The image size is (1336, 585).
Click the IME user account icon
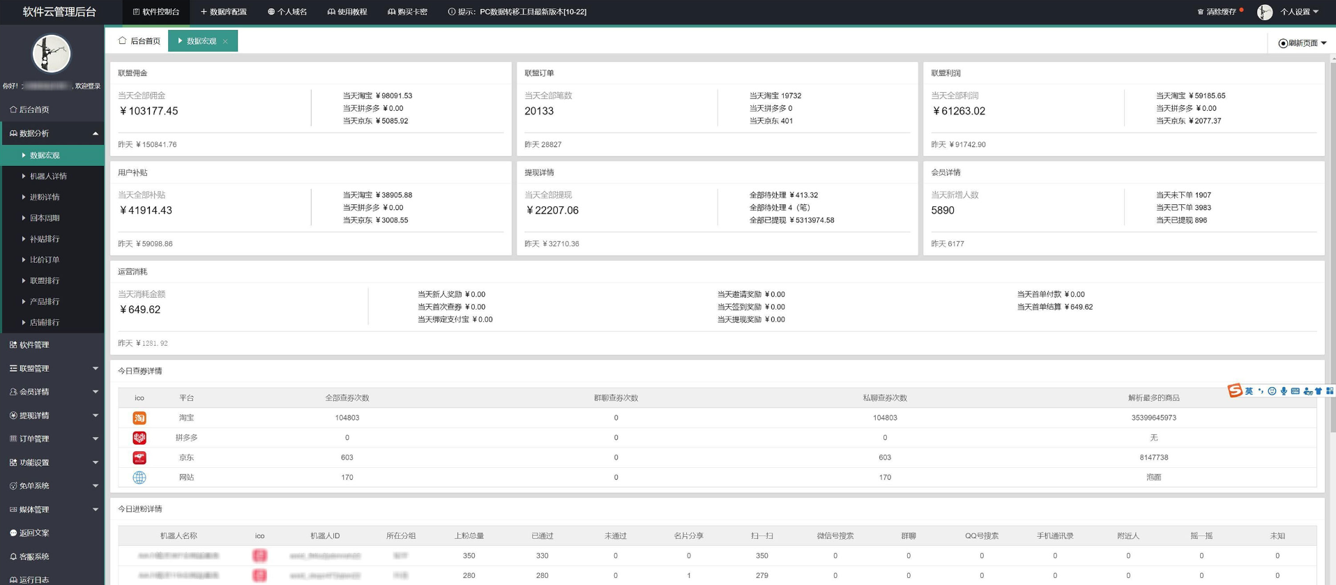click(x=1307, y=391)
